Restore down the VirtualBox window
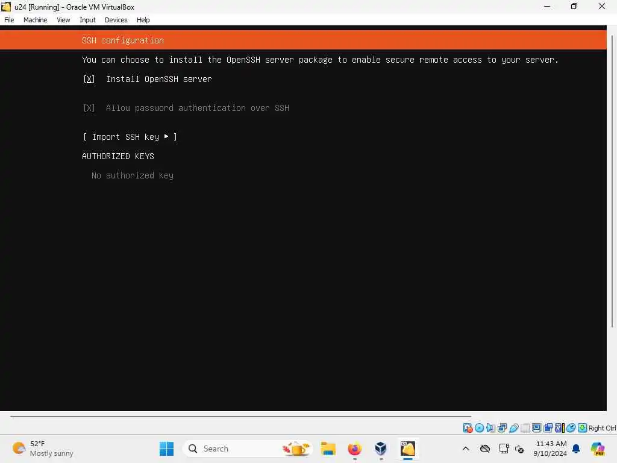 [x=574, y=6]
